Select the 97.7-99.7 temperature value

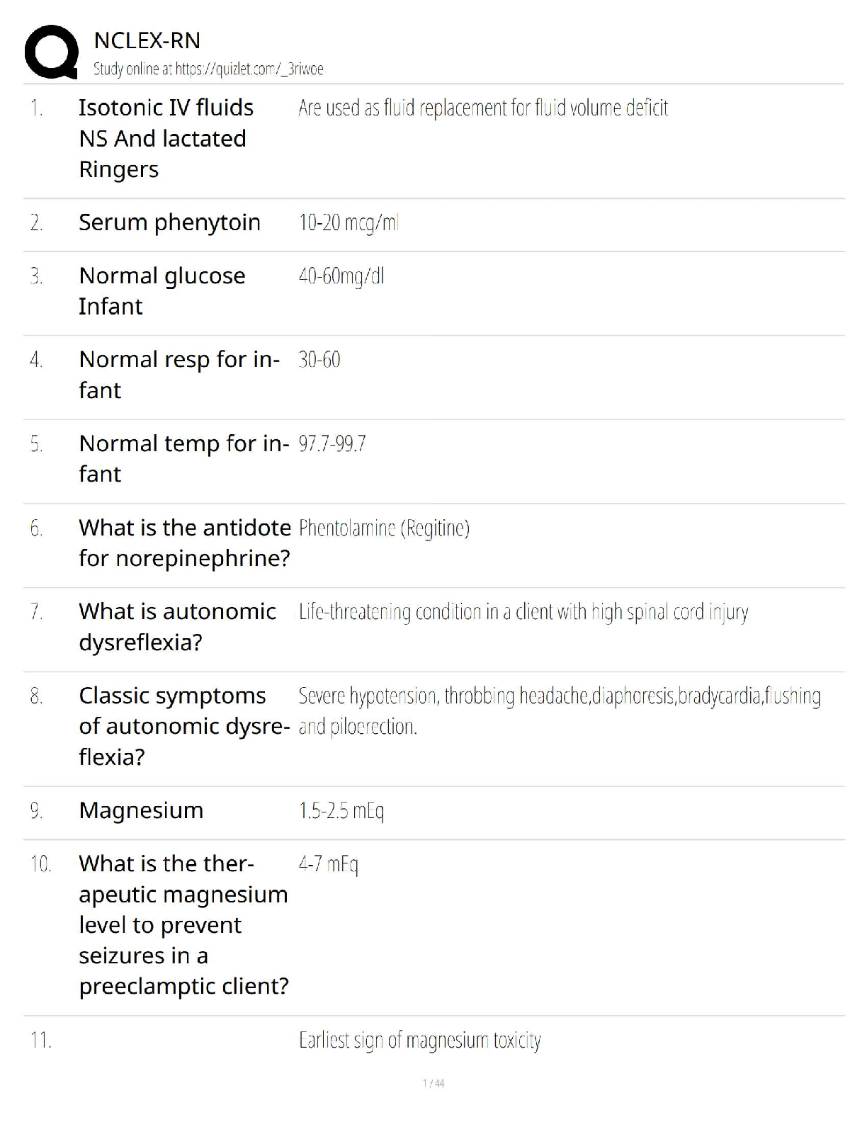[x=332, y=444]
